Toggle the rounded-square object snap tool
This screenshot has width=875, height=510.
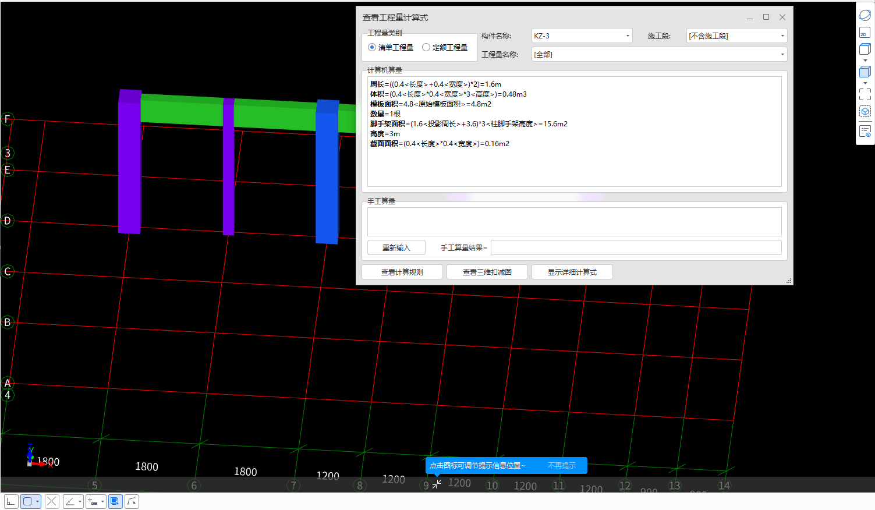coord(27,501)
